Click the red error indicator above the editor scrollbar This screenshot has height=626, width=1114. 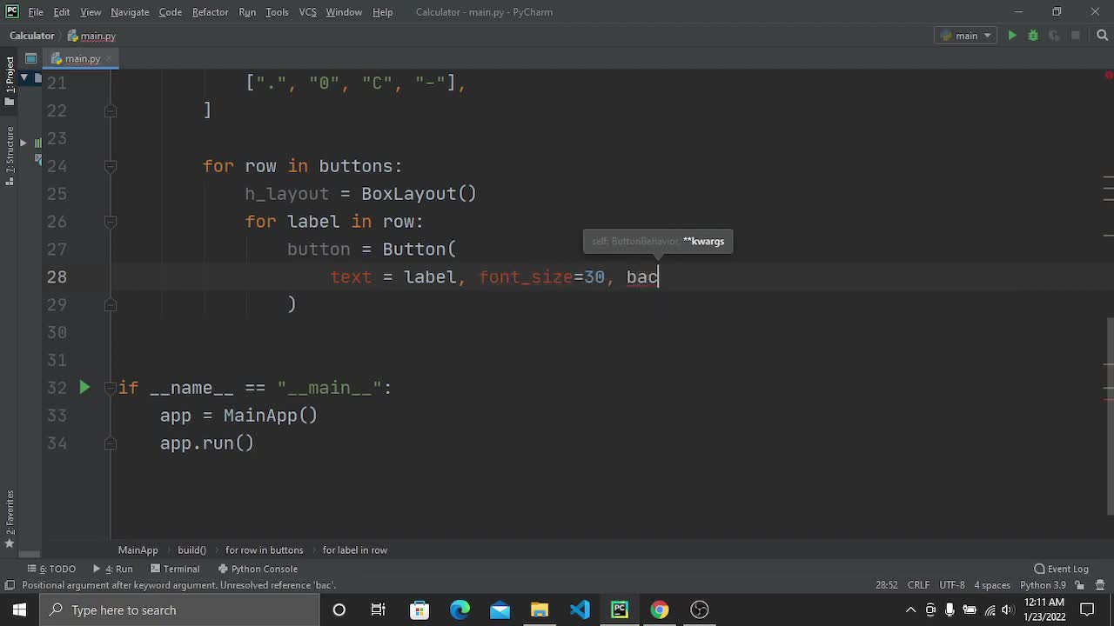[1108, 76]
